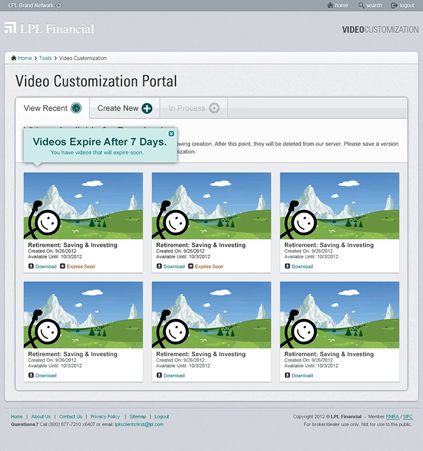Click the LPL Financial logo
Image resolution: width=423 pixels, height=451 pixels.
pos(49,28)
